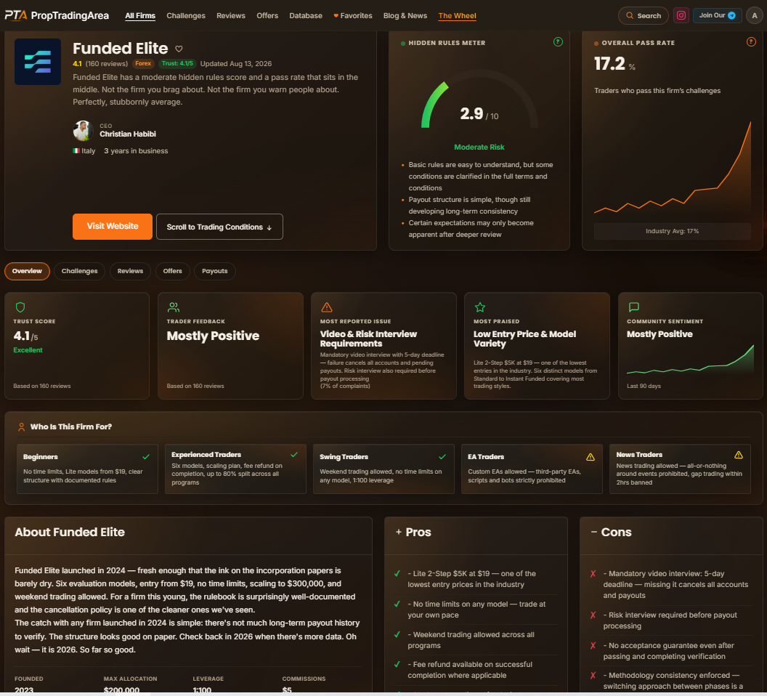
Task: Click the Visit Website button
Action: (113, 227)
